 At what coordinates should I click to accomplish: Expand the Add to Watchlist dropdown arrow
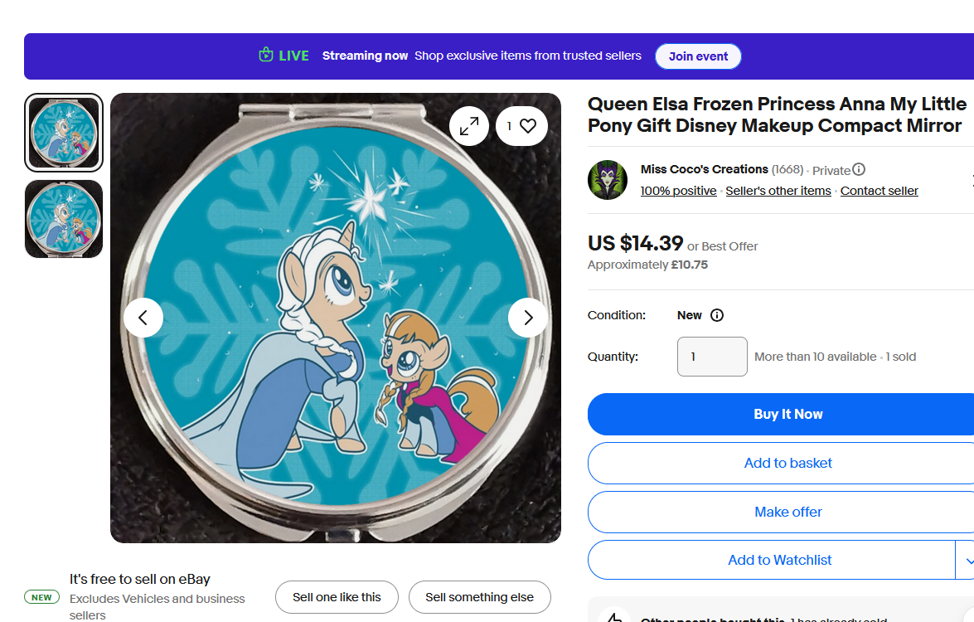click(x=967, y=561)
